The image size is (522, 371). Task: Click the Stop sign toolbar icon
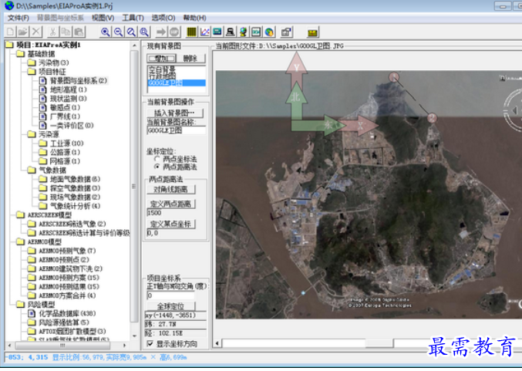pyautogui.click(x=174, y=32)
